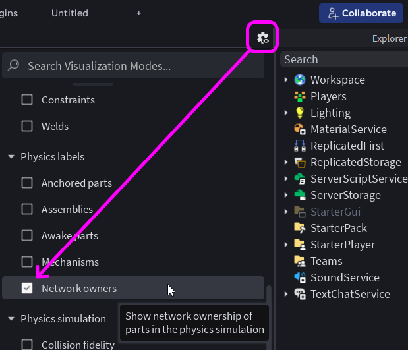Check the Anchored parts option
This screenshot has height=350, width=408.
27,183
